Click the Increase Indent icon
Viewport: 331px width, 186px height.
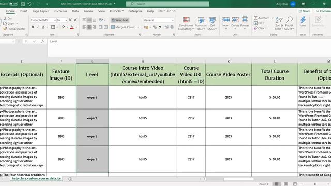click(x=106, y=27)
